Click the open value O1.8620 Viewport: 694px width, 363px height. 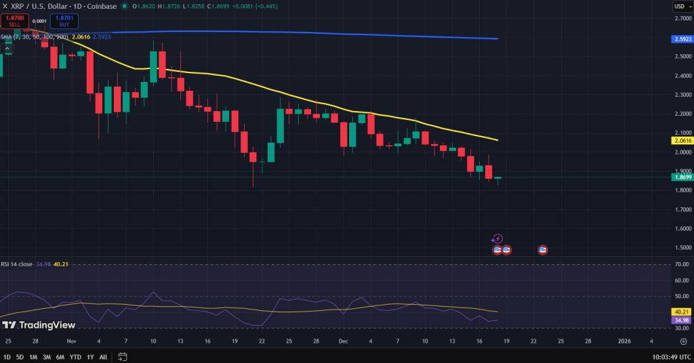(x=144, y=6)
